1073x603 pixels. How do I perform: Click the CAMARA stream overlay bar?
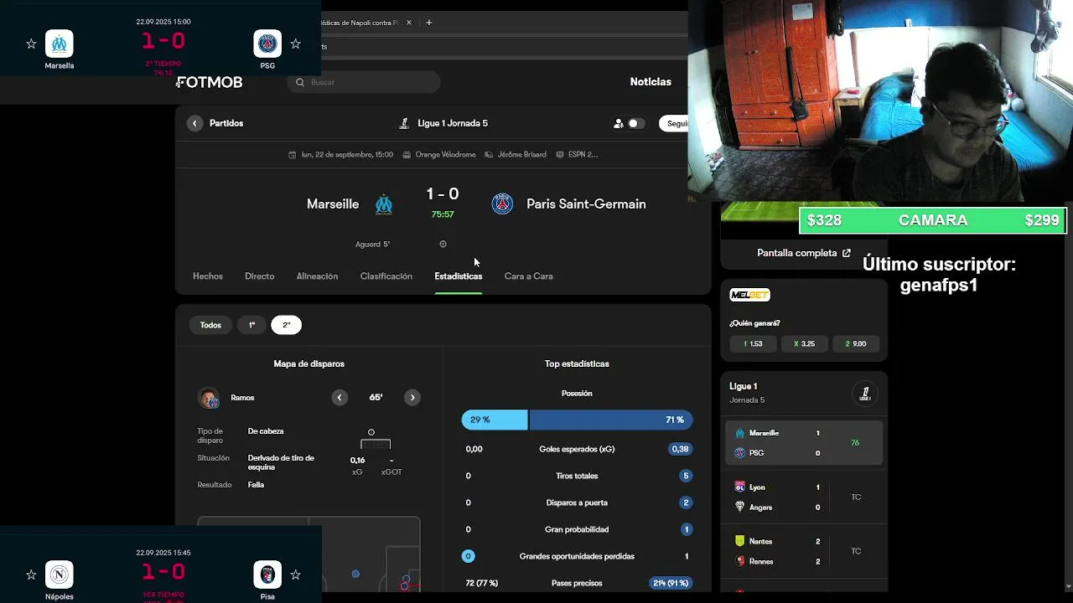coord(933,220)
